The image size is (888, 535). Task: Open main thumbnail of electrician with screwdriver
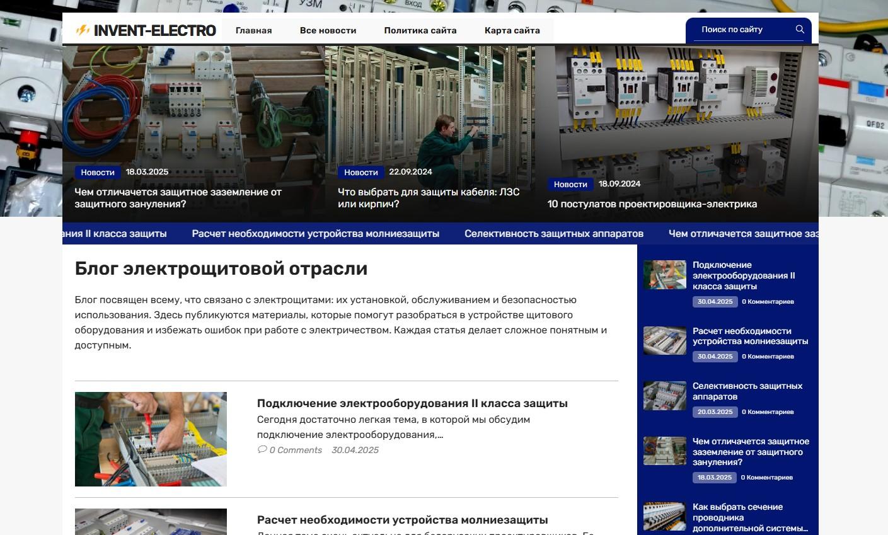(x=151, y=439)
